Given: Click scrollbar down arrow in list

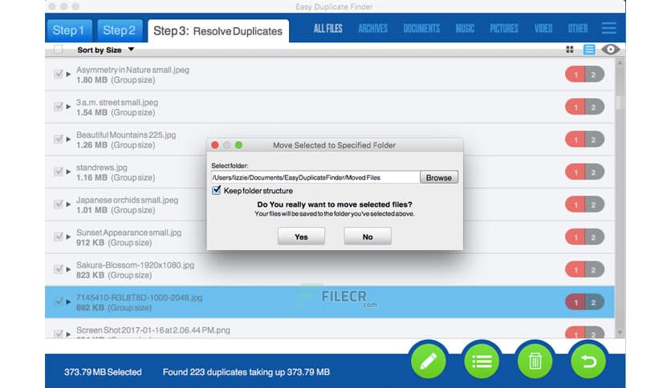Looking at the screenshot, I should click(x=620, y=332).
